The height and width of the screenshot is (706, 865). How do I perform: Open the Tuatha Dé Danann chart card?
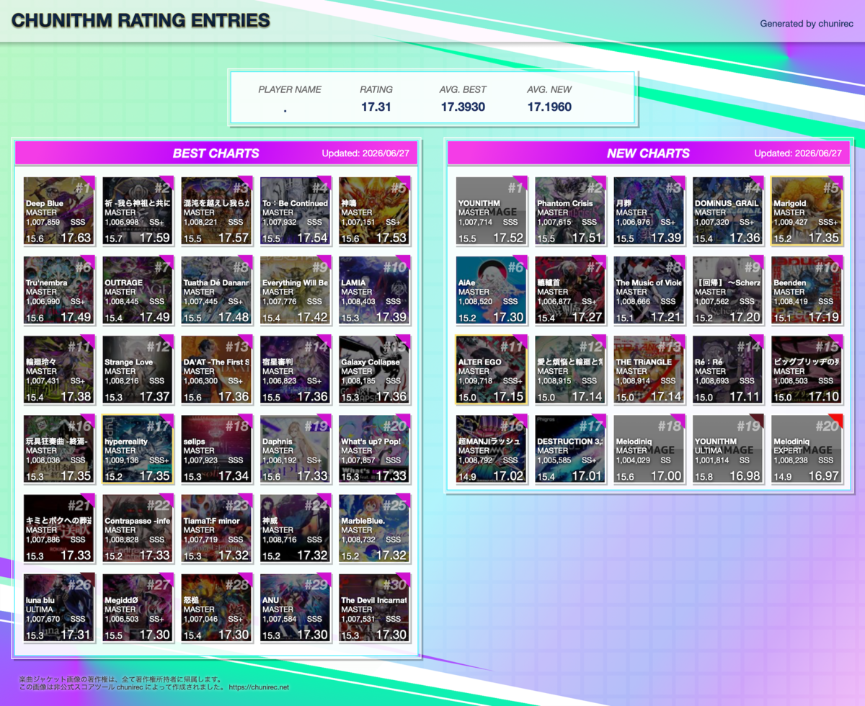pos(216,290)
